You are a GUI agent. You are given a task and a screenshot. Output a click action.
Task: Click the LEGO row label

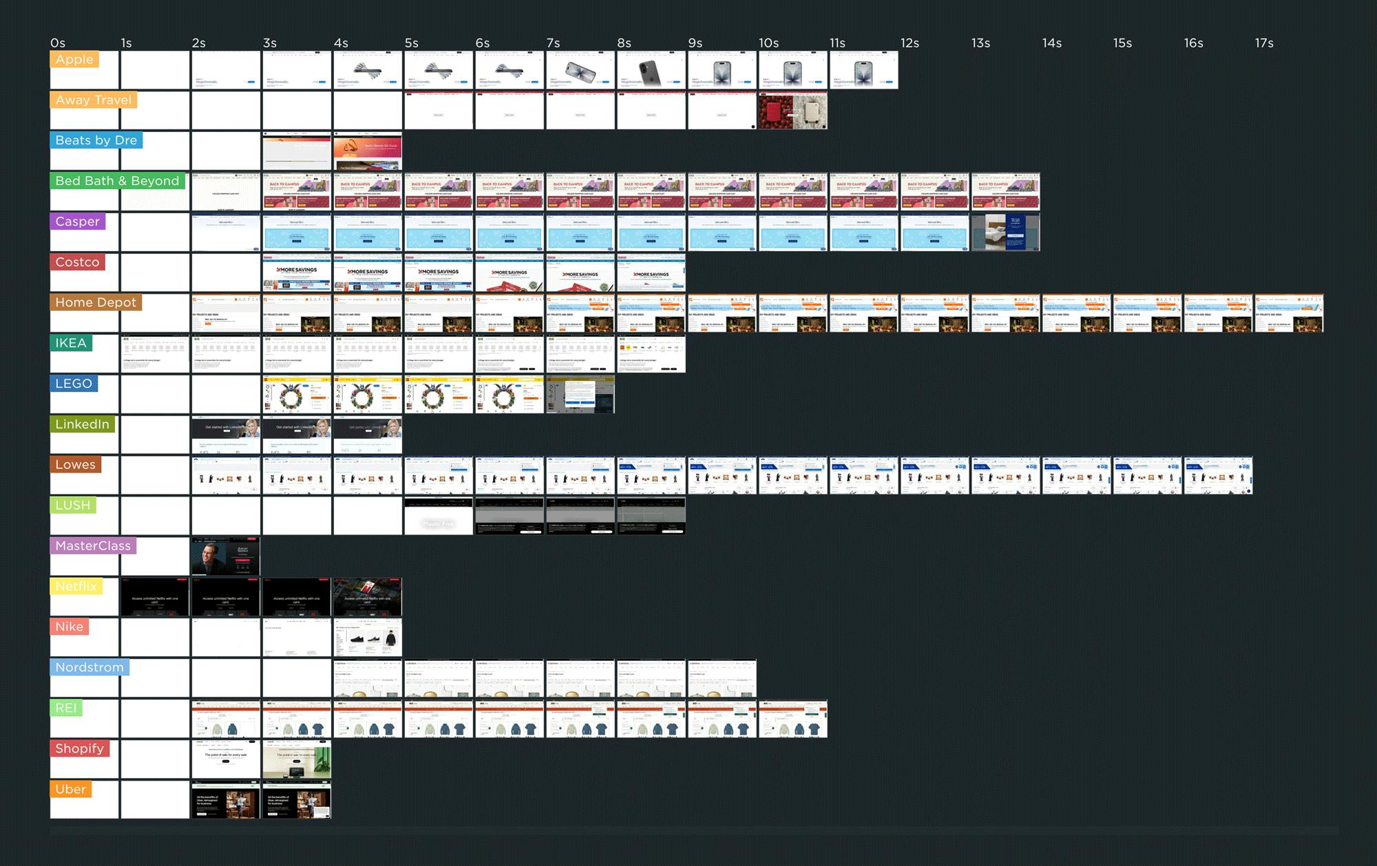74,384
